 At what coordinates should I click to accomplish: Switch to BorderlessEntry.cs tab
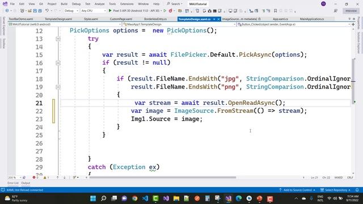(x=155, y=19)
